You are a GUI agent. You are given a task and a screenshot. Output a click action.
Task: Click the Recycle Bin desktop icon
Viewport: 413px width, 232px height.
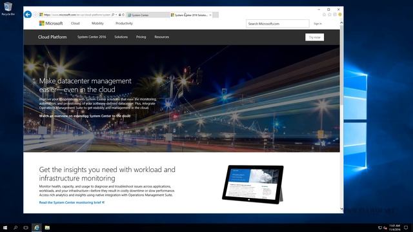point(8,8)
